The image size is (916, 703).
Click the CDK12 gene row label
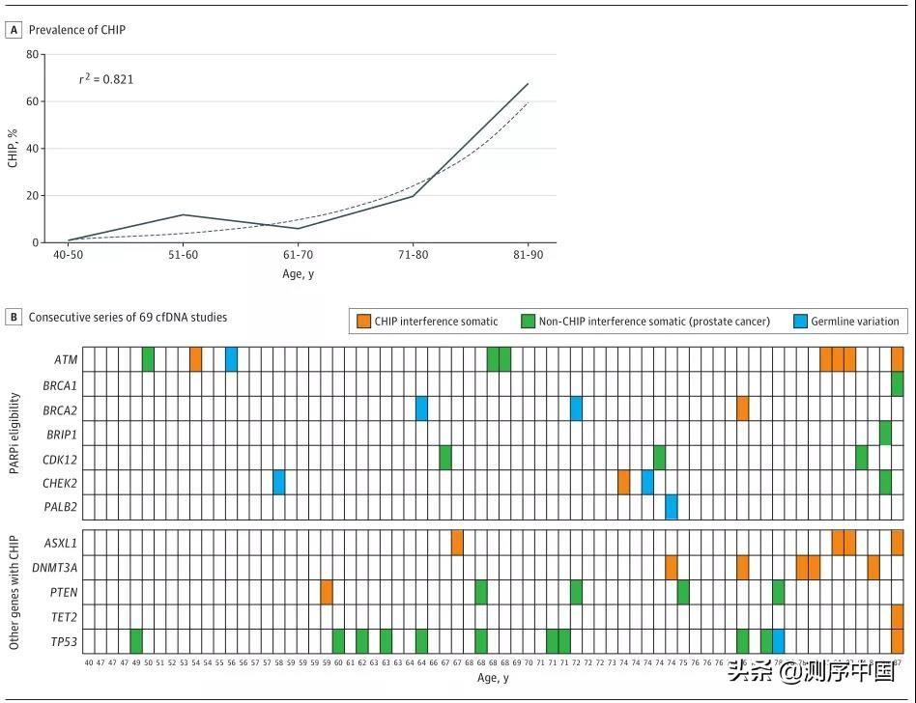tap(60, 460)
